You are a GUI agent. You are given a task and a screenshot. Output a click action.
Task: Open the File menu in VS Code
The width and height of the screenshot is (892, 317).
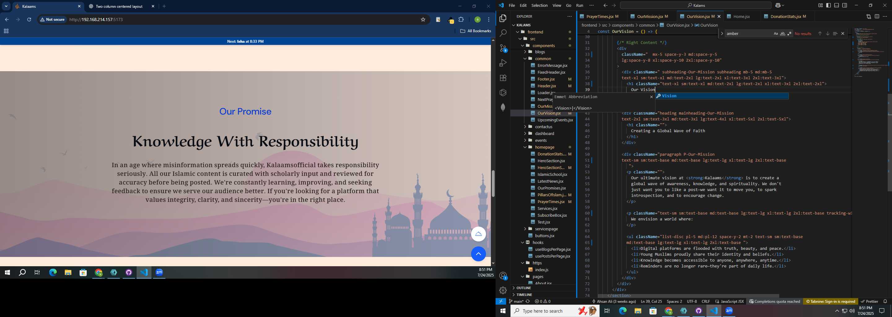tap(512, 6)
